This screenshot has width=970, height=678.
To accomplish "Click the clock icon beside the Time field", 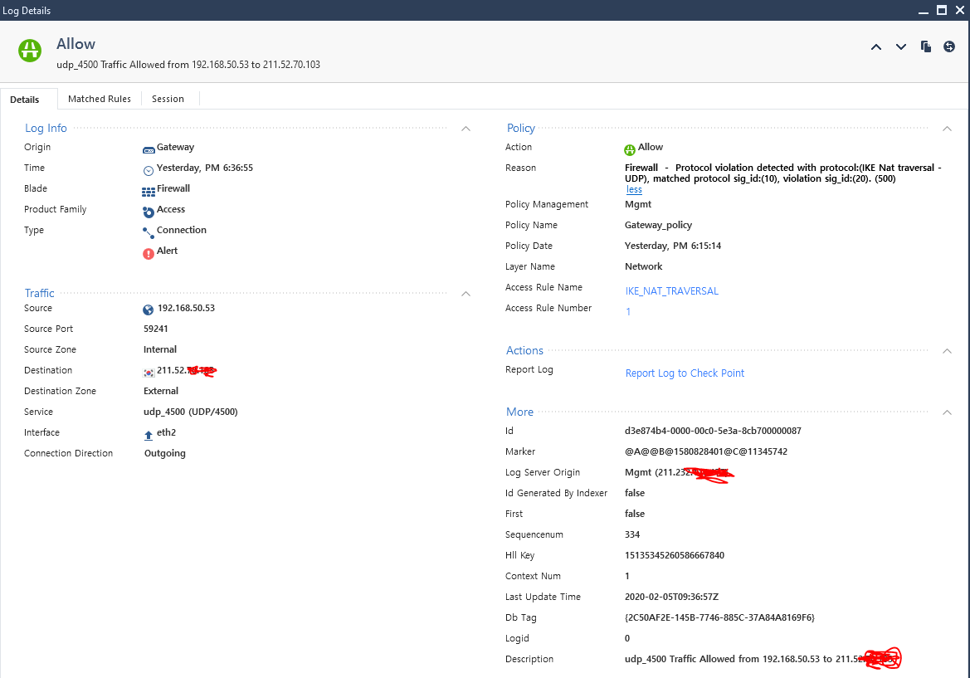I will tap(148, 168).
